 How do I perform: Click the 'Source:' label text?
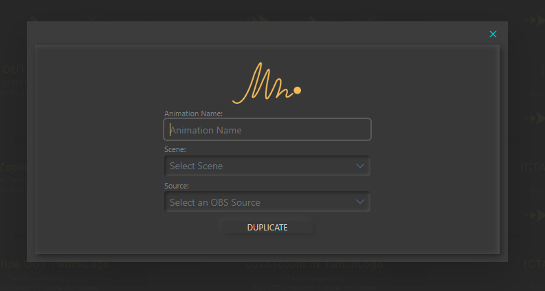point(177,185)
